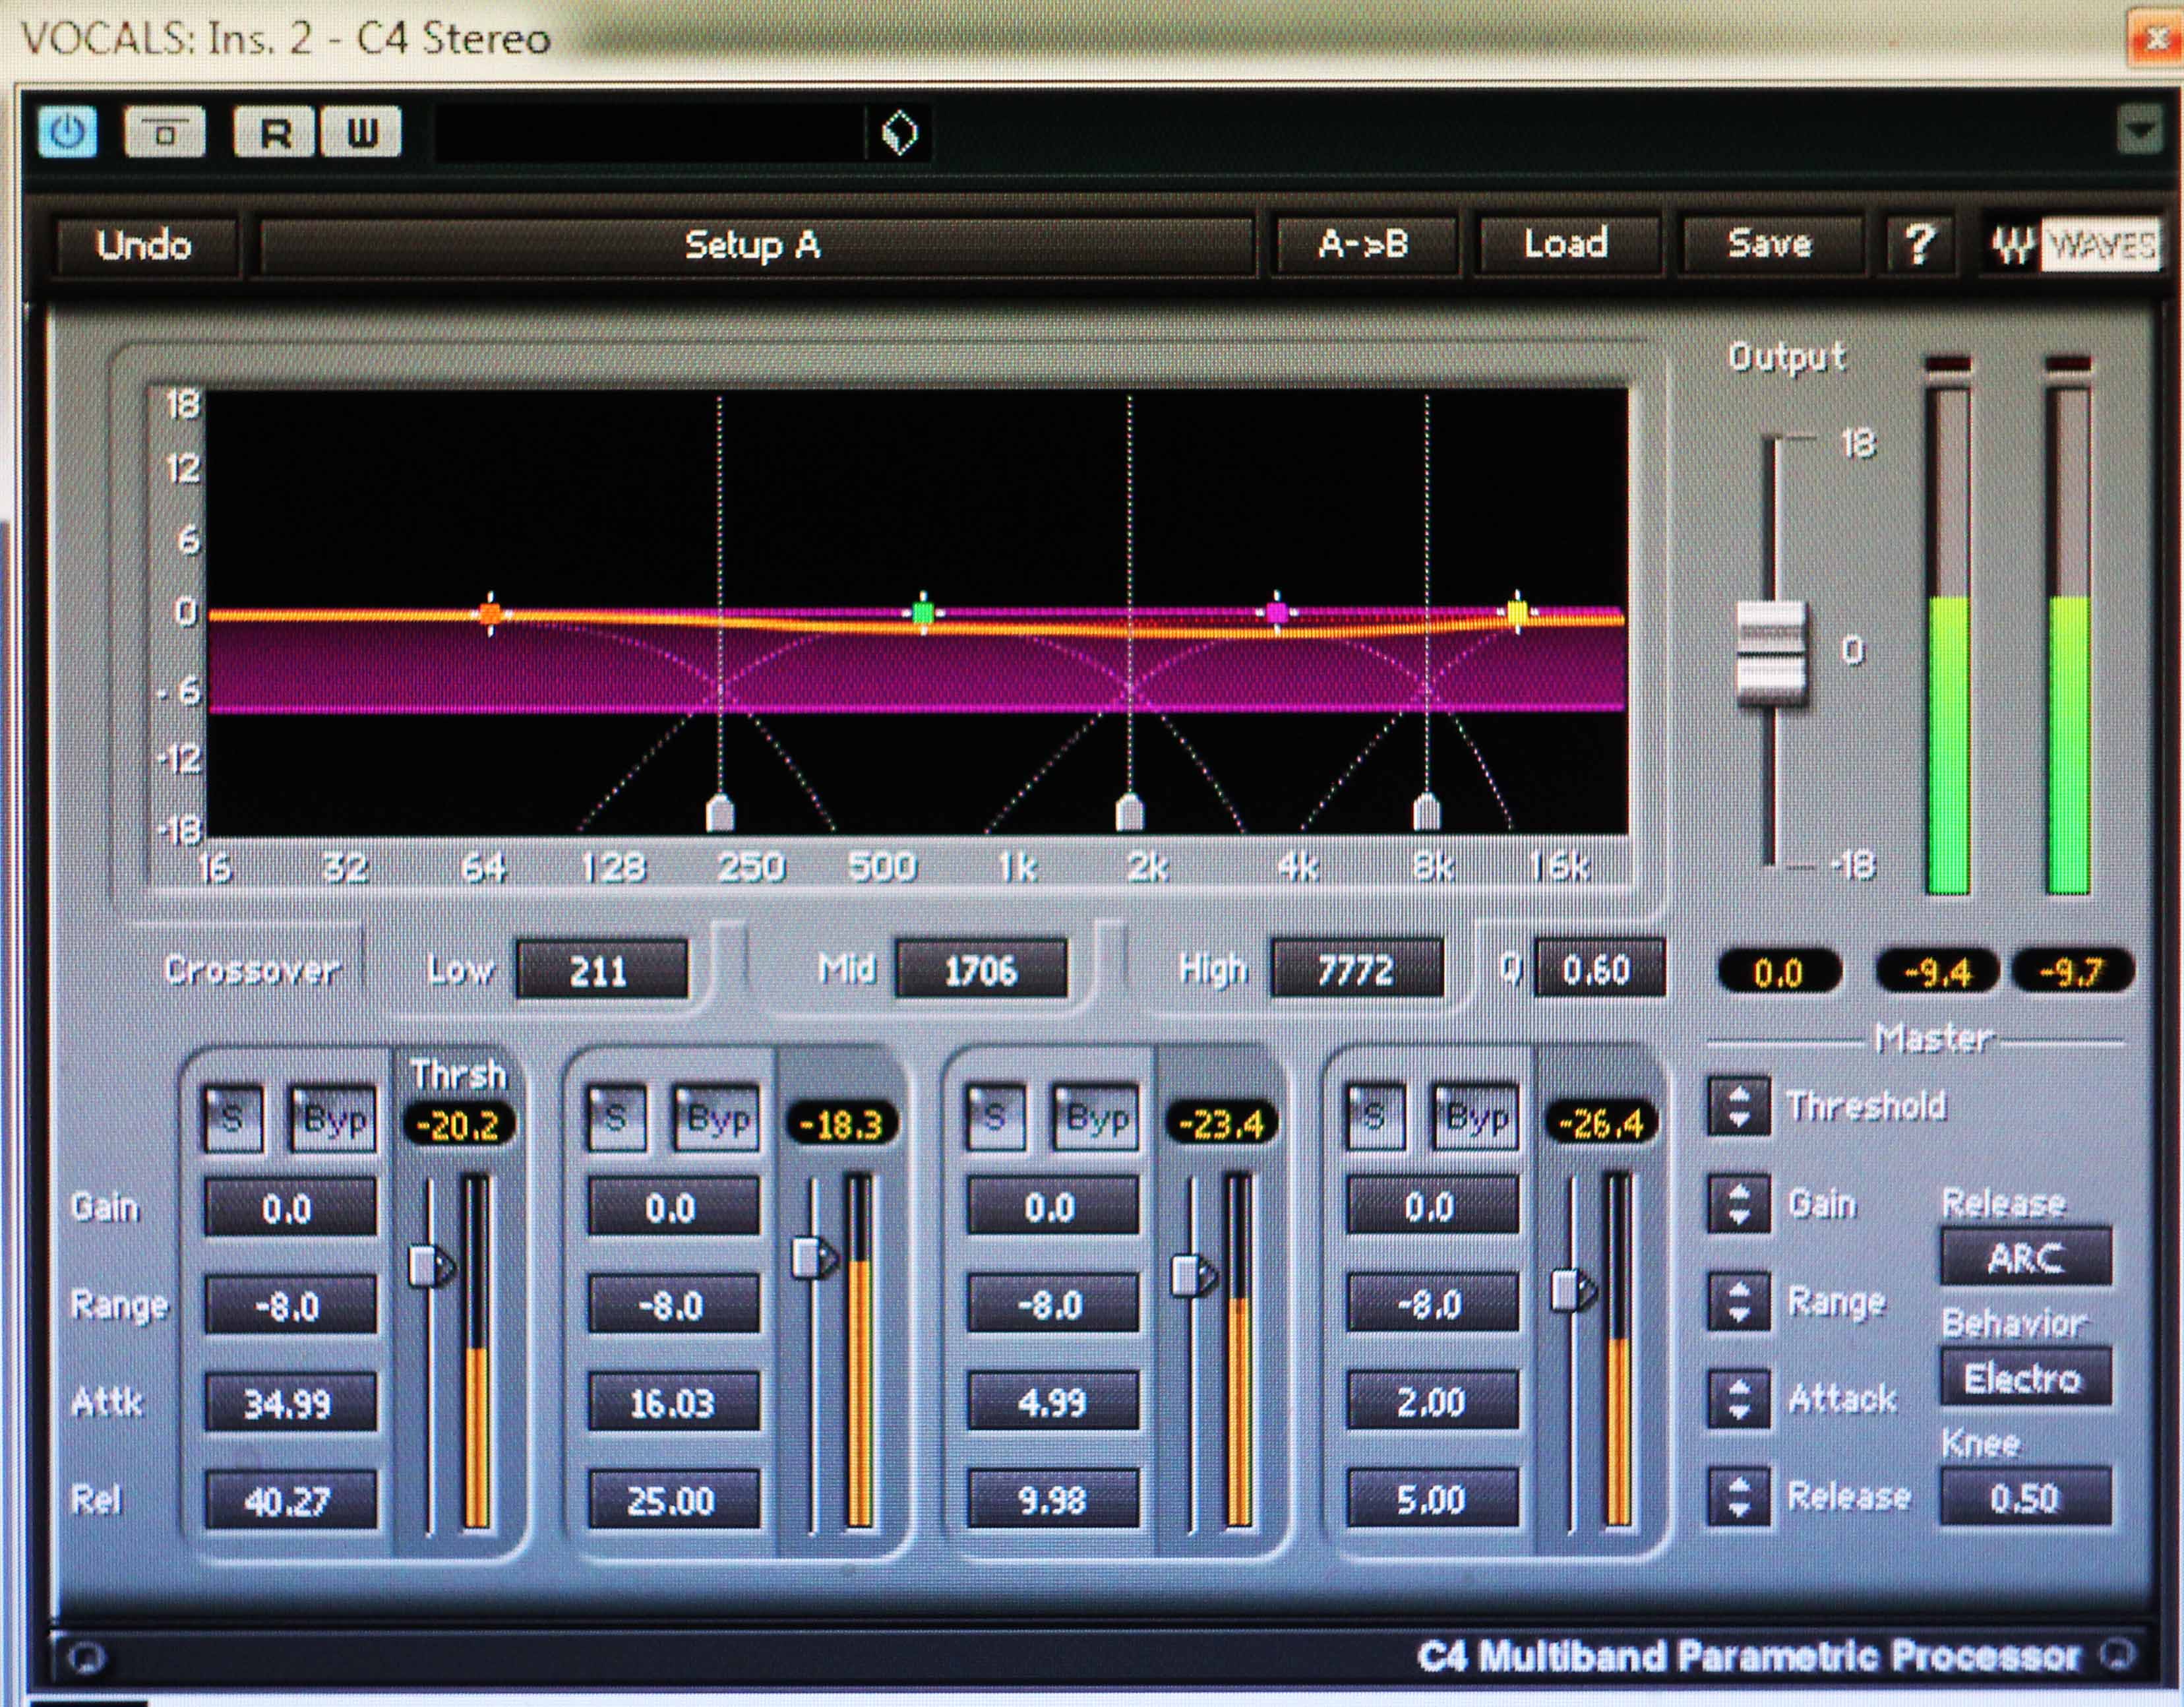The height and width of the screenshot is (1707, 2184).
Task: Enable Write automation W button
Action: [361, 132]
